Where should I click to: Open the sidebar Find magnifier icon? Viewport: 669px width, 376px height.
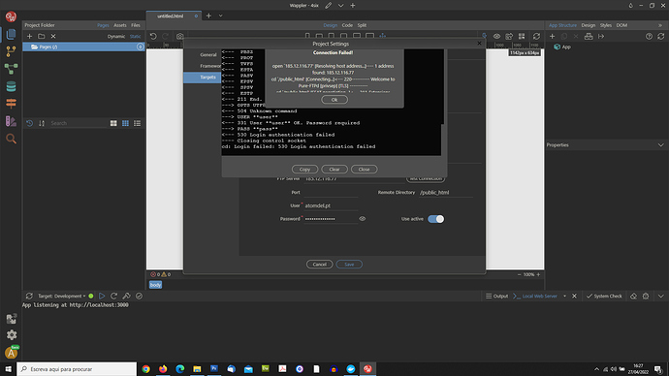tap(11, 139)
